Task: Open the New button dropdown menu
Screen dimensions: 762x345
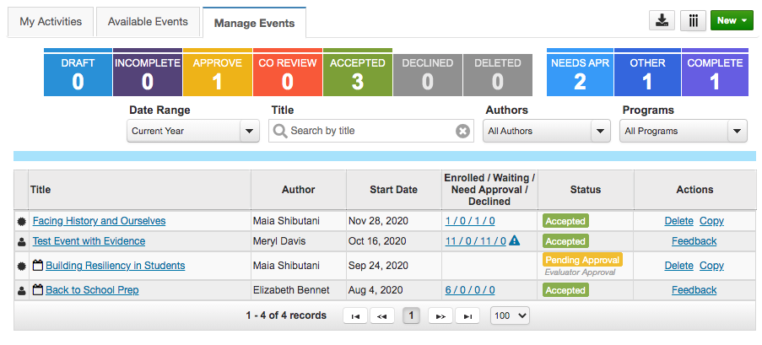Action: [731, 21]
